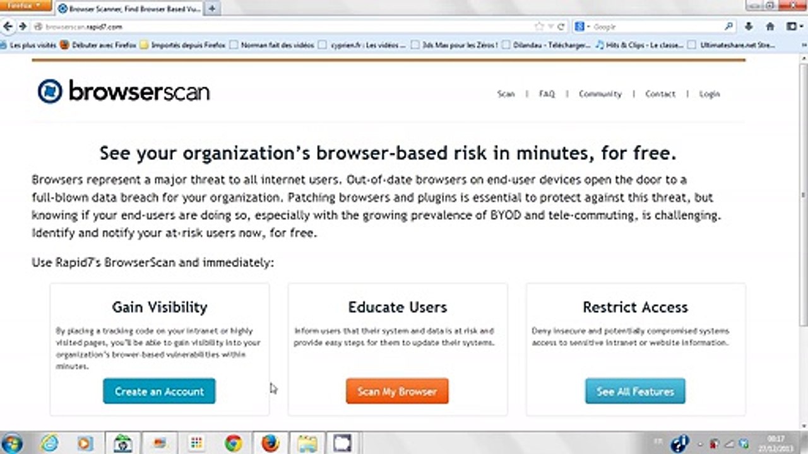Reload the page with the refresh icon
This screenshot has height=454, width=808.
coord(561,26)
